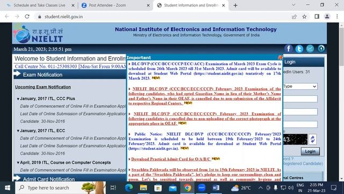This screenshot has width=344, height=194.
Task: Open notice about Guardian Name cancellation
Action: (205, 96)
